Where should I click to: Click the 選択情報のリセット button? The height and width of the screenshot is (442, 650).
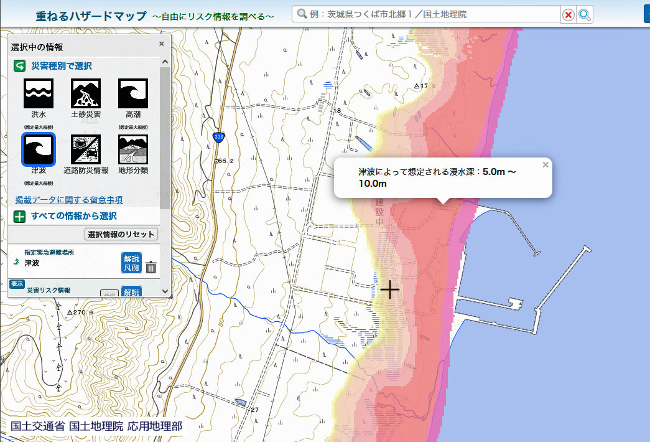point(121,234)
